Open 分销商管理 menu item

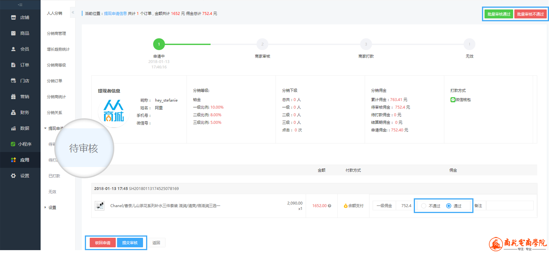point(57,34)
